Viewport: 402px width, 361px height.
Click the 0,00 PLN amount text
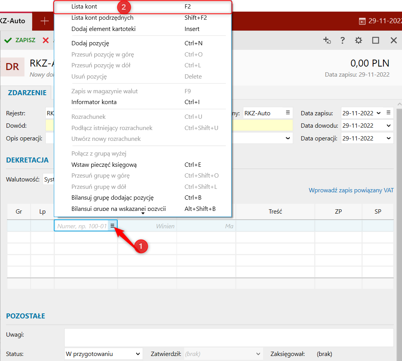[x=370, y=63]
